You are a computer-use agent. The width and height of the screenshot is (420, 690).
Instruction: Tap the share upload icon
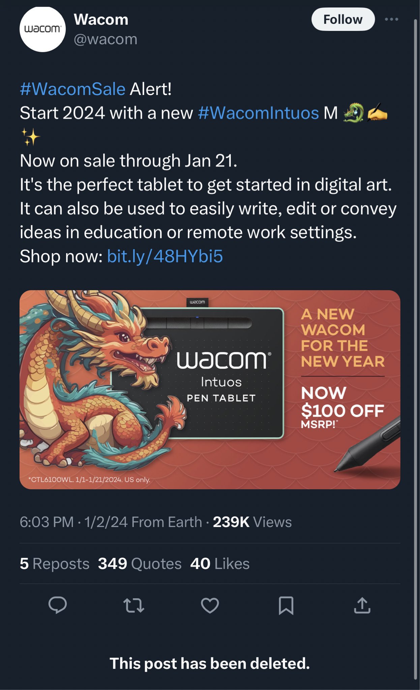tap(362, 605)
